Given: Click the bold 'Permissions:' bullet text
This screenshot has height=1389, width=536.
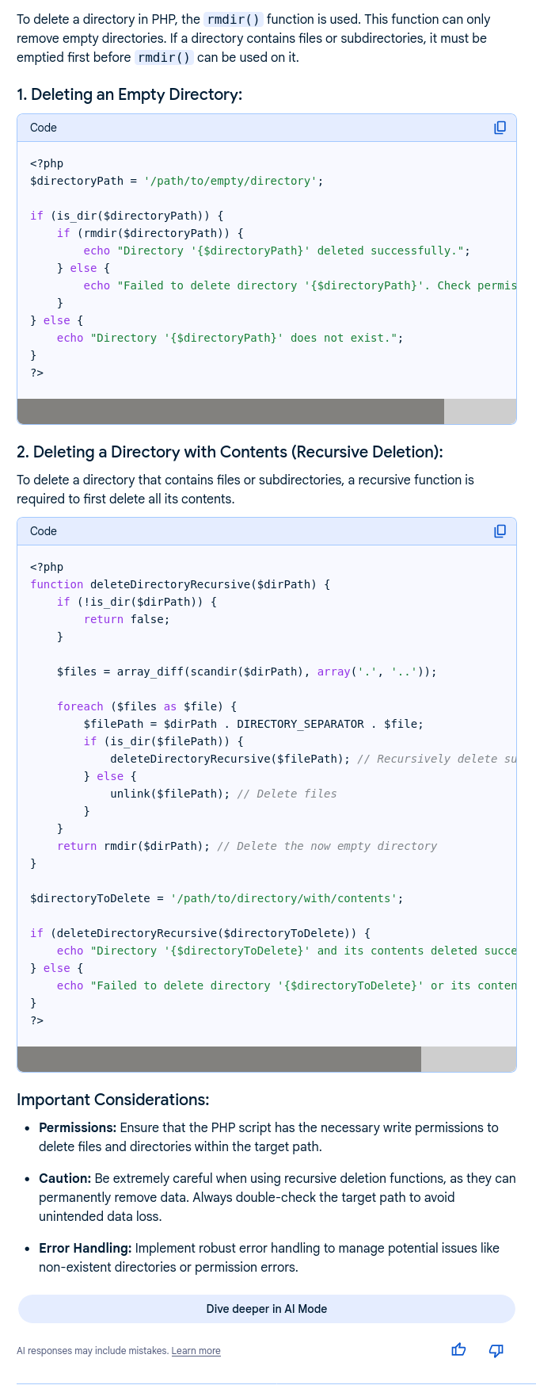Looking at the screenshot, I should pos(78,1127).
